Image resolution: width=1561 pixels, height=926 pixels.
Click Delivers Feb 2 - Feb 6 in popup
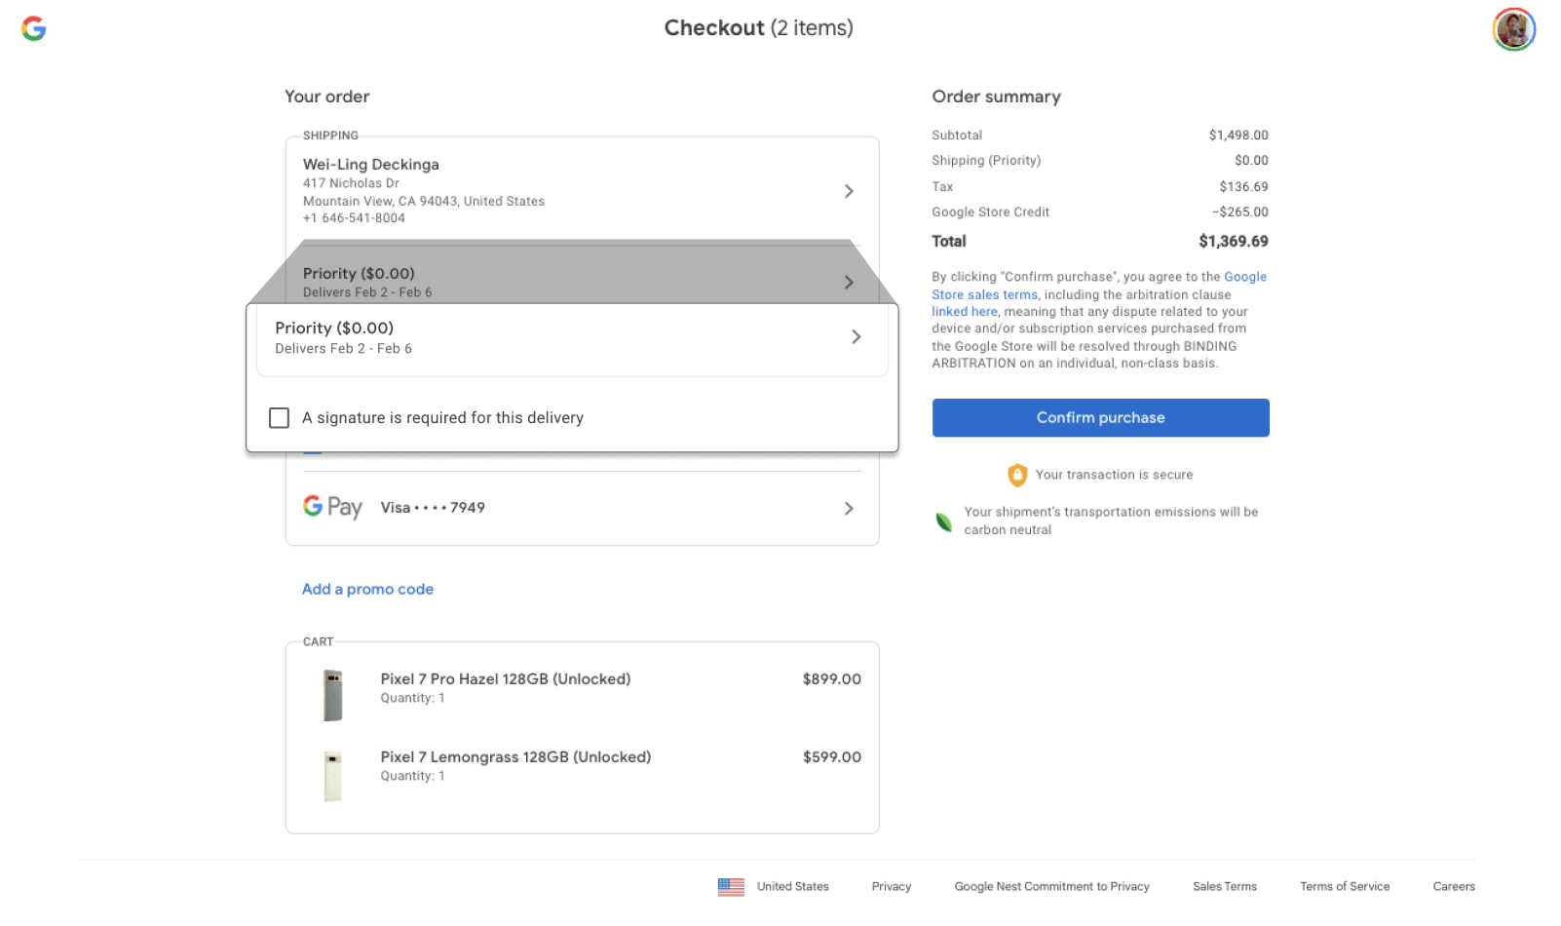pos(343,349)
